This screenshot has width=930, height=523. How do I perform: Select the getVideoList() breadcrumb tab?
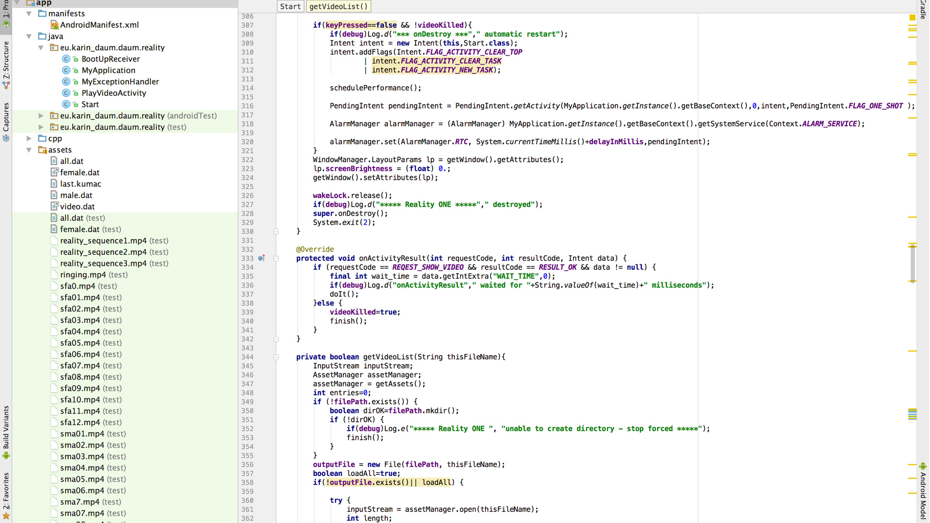click(x=338, y=6)
